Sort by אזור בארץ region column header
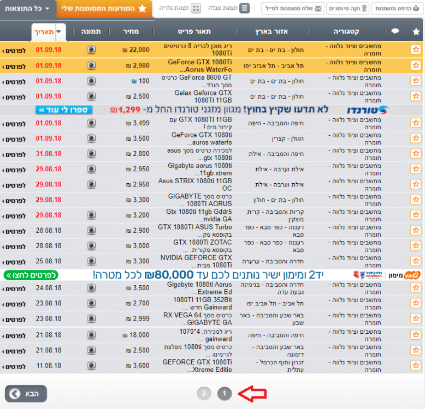This screenshot has width=425, height=409. (x=271, y=32)
